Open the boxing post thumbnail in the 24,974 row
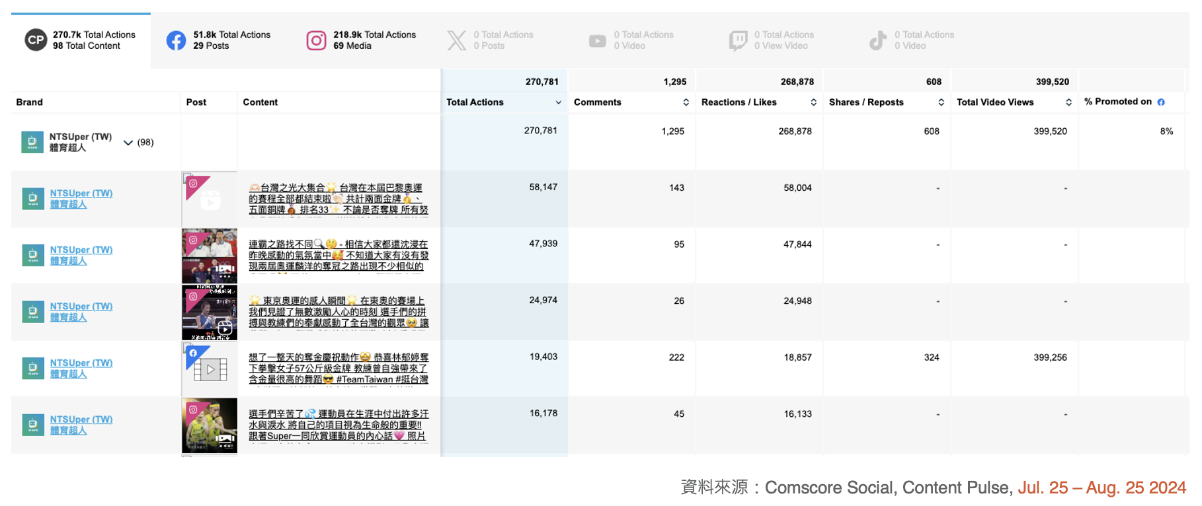The width and height of the screenshot is (1202, 506). pyautogui.click(x=210, y=312)
